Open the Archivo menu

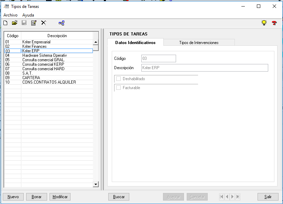tap(10, 15)
